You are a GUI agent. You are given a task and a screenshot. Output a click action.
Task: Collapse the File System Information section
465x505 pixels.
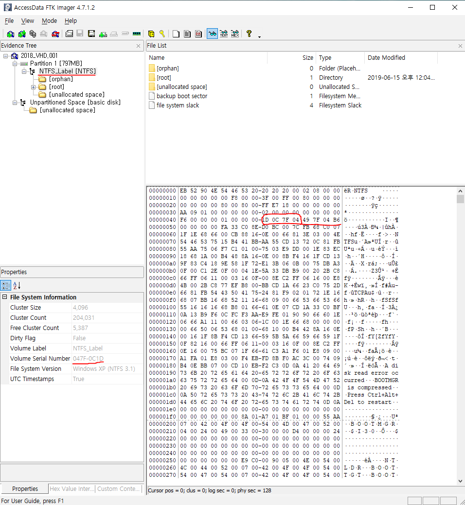coord(5,297)
